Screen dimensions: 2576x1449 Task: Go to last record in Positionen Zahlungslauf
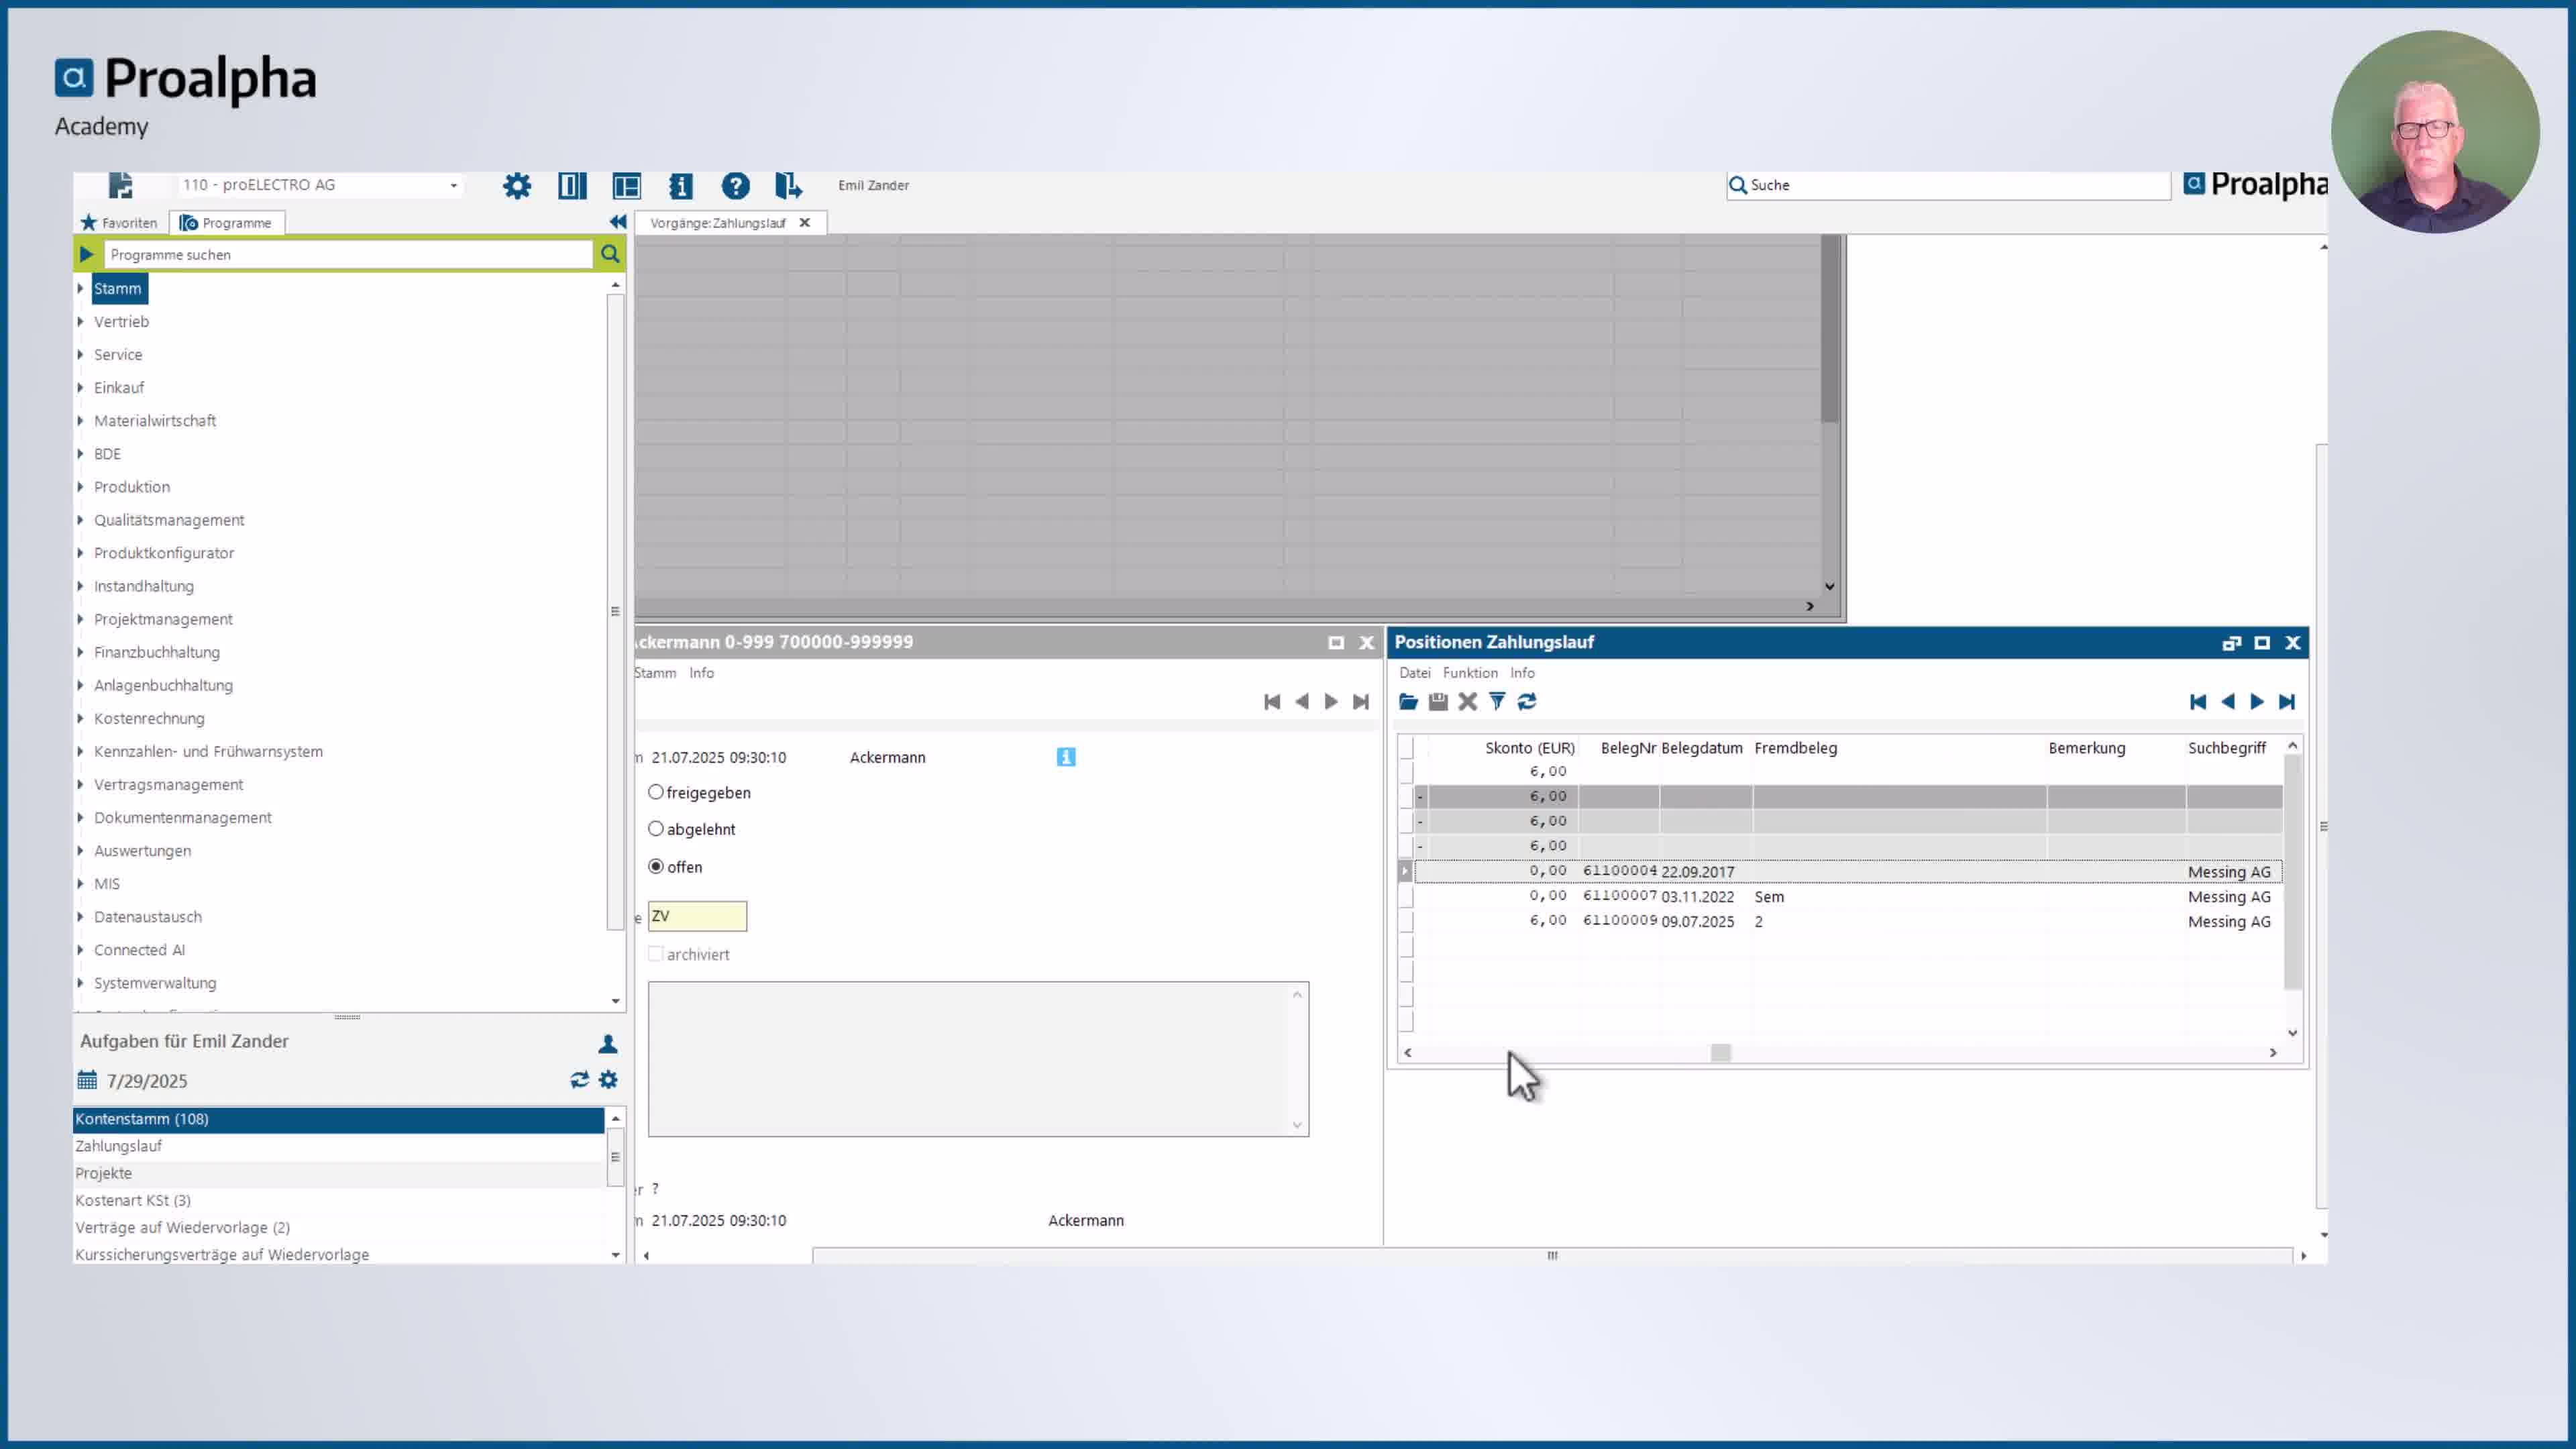point(2287,701)
